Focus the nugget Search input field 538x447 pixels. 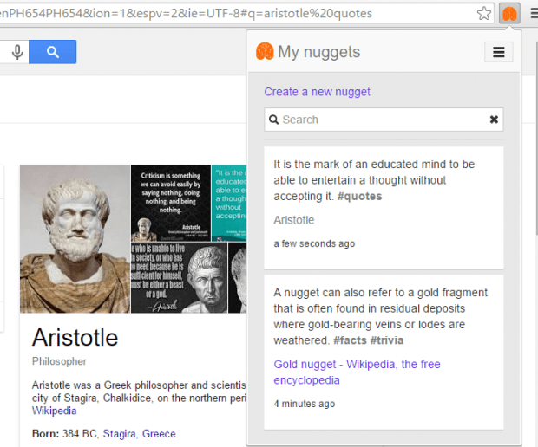384,120
